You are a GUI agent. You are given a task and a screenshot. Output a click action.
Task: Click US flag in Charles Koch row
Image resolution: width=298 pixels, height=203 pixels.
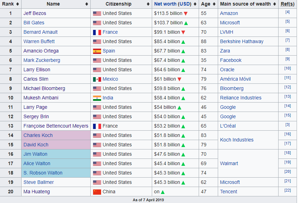coord(97,136)
